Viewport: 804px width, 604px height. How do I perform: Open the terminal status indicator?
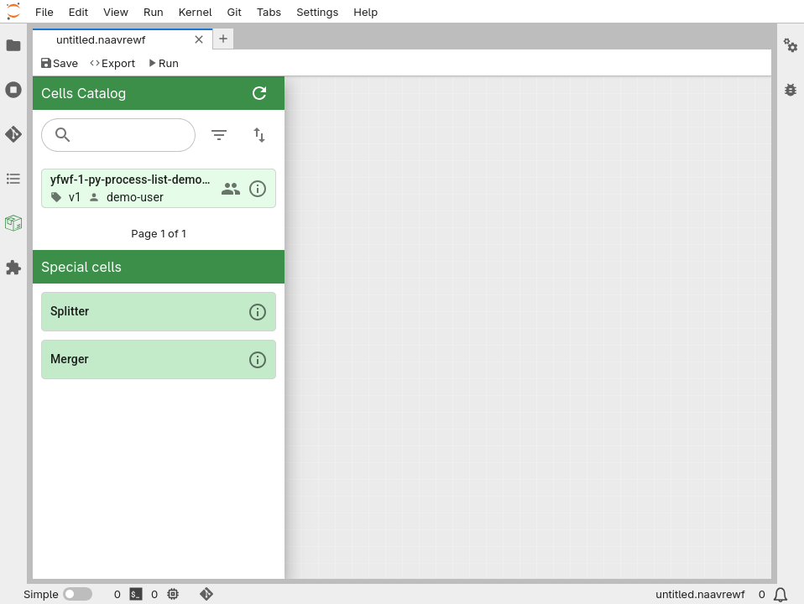(x=135, y=594)
